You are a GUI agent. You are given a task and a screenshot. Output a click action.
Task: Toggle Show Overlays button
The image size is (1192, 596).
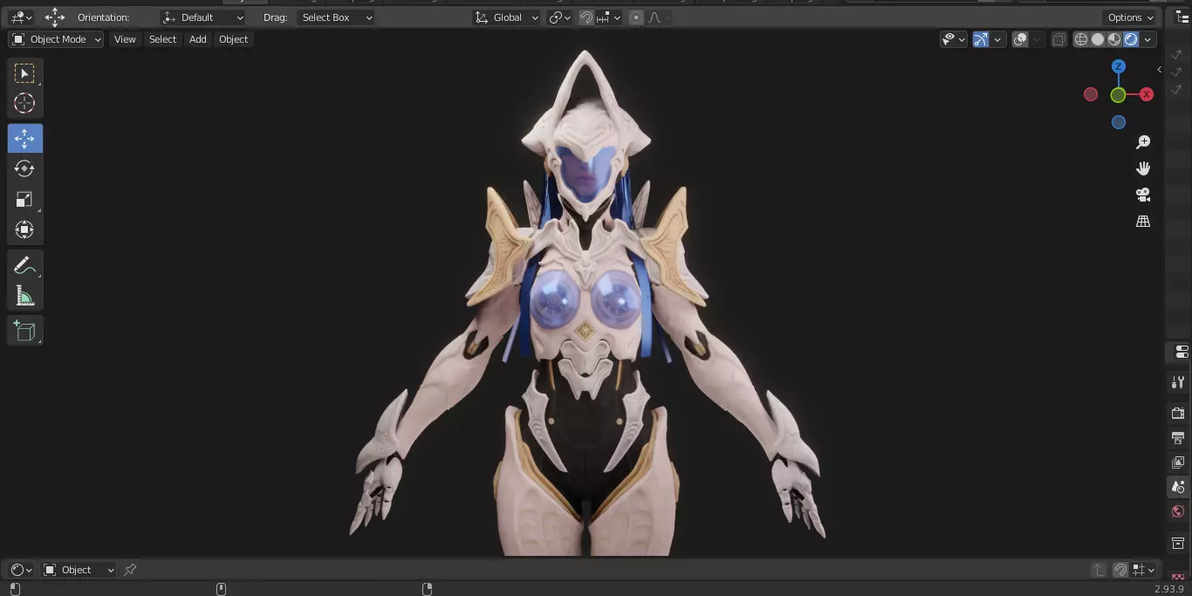(x=1020, y=39)
